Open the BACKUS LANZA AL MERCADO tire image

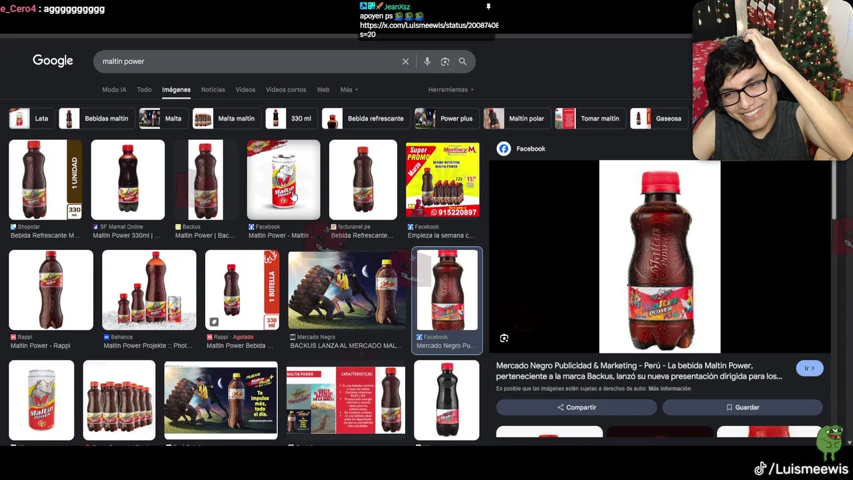pos(347,290)
